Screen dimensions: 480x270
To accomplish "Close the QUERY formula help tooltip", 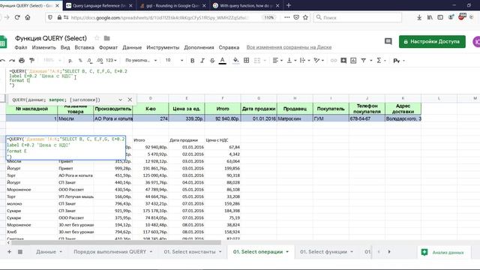I will pyautogui.click(x=130, y=100).
